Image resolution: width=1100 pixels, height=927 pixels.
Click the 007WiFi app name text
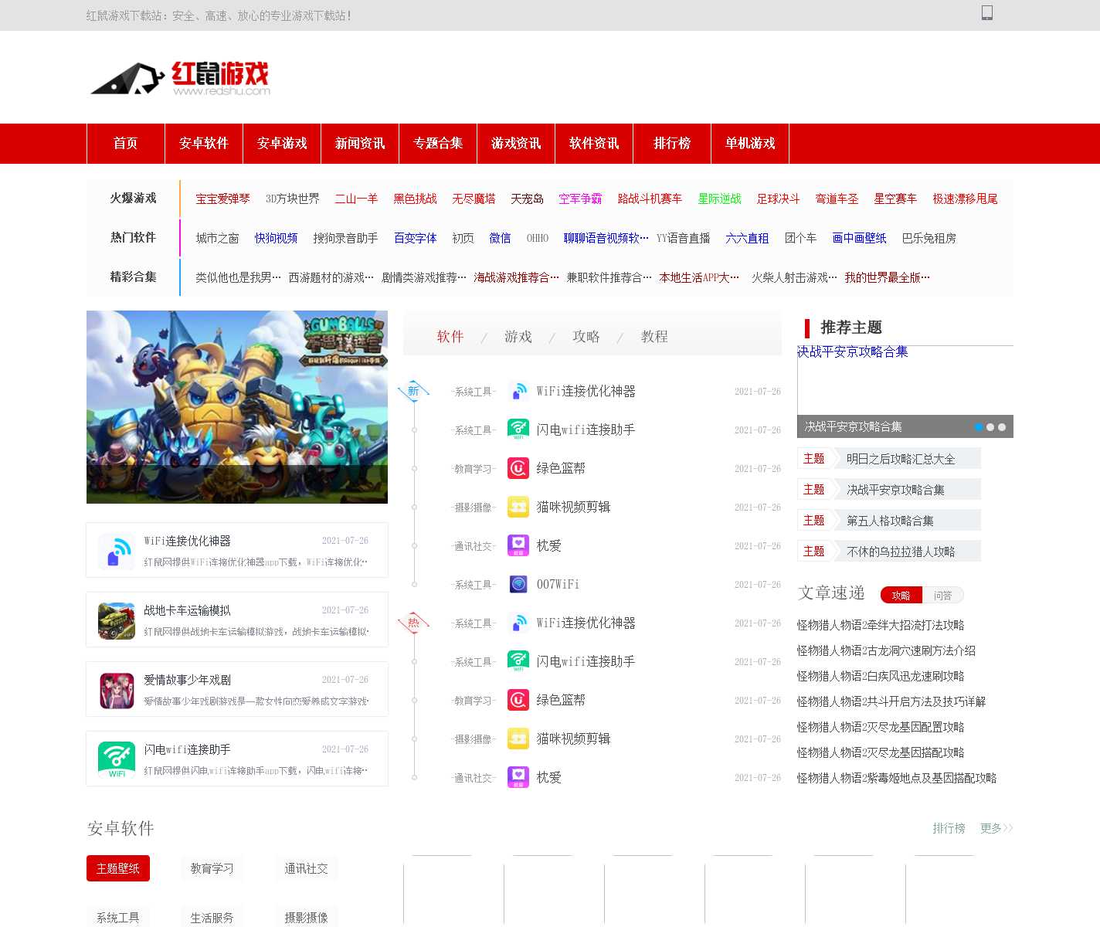pos(558,585)
